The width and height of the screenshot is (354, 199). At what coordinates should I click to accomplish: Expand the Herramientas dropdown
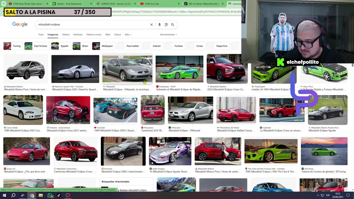(x=168, y=35)
